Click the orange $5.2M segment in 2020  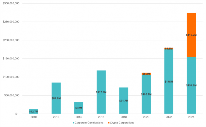(x=146, y=74)
